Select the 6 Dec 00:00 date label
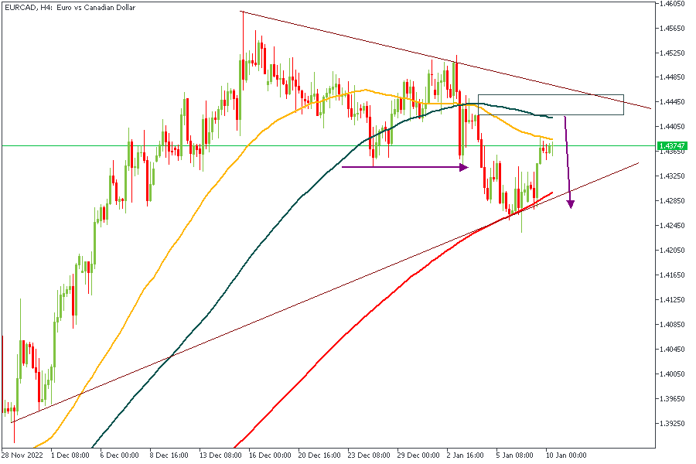The width and height of the screenshot is (696, 464). [x=119, y=455]
